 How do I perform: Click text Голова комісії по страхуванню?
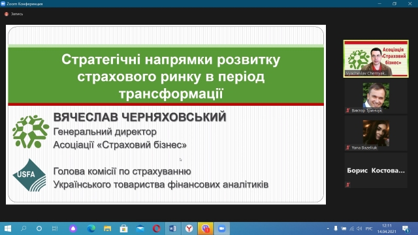122,171
